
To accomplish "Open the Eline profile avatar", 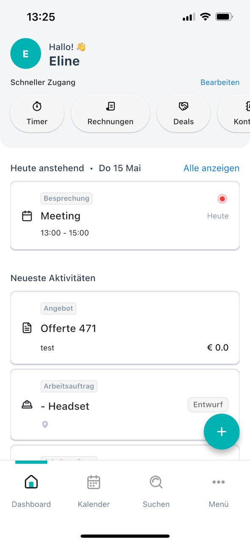I will tap(26, 53).
